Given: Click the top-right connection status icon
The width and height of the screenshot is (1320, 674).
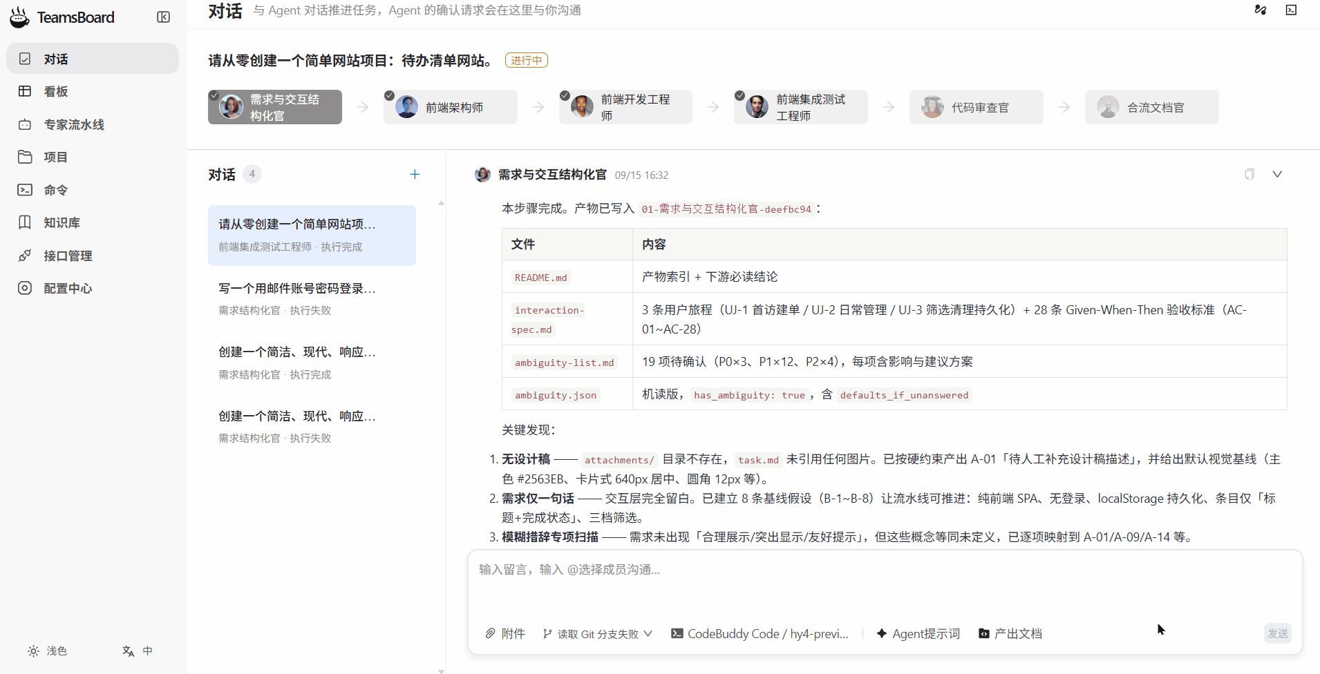Looking at the screenshot, I should point(1261,10).
